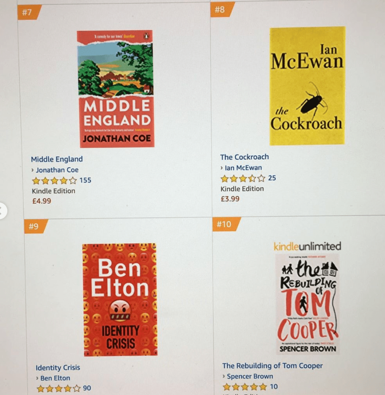385x395 pixels.
Task: Visit Jonathan Coe author page
Action: click(x=57, y=170)
